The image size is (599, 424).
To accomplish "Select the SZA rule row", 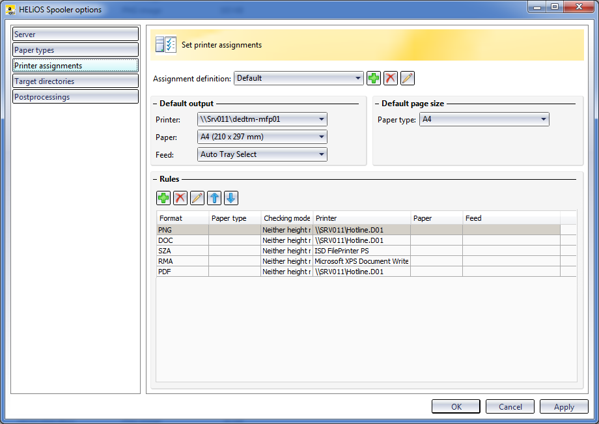I will tap(260, 251).
